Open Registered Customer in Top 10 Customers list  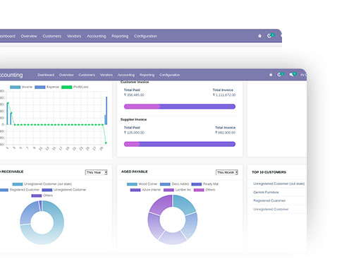tap(269, 200)
